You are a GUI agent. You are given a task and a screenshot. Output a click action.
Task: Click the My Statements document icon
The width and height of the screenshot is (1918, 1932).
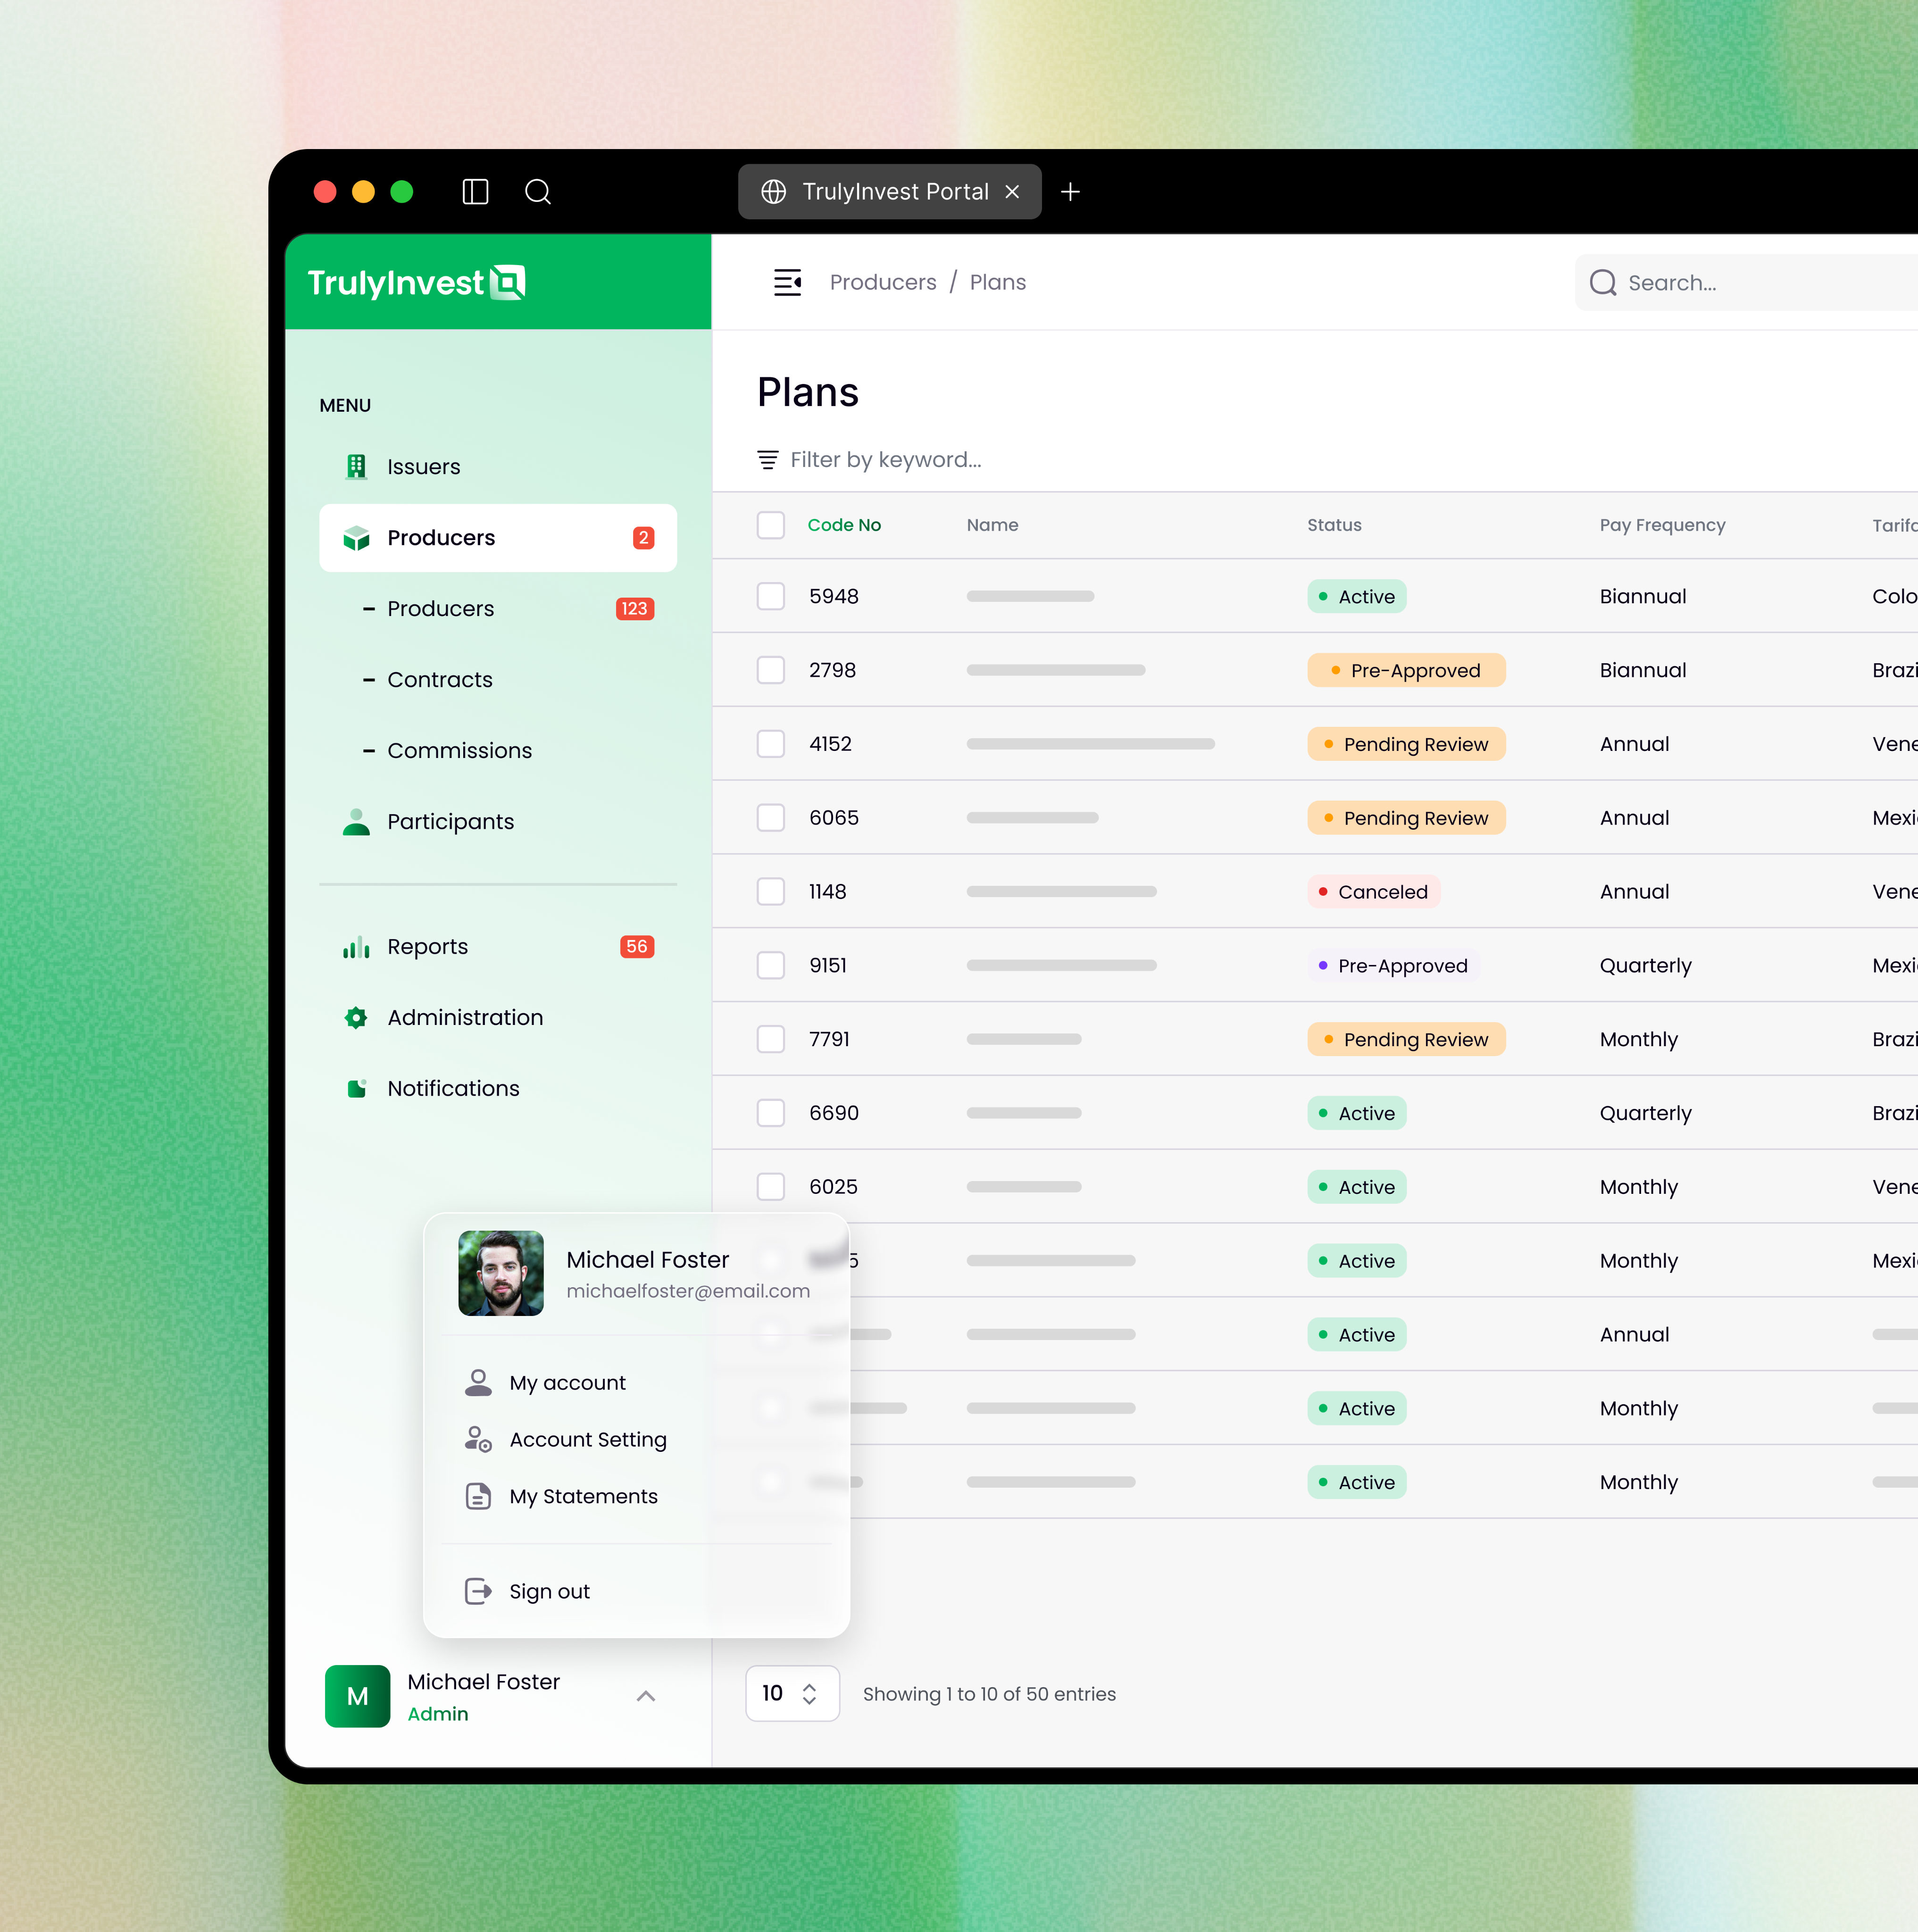click(x=478, y=1496)
